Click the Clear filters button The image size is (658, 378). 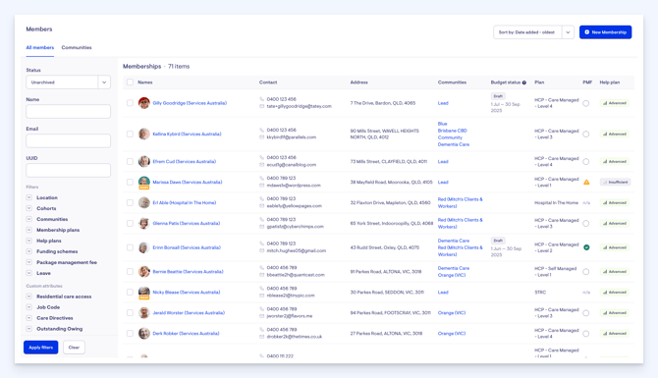(74, 348)
